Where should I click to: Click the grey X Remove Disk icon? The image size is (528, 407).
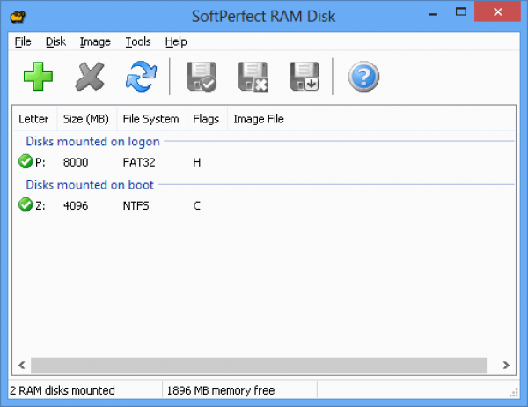89,77
